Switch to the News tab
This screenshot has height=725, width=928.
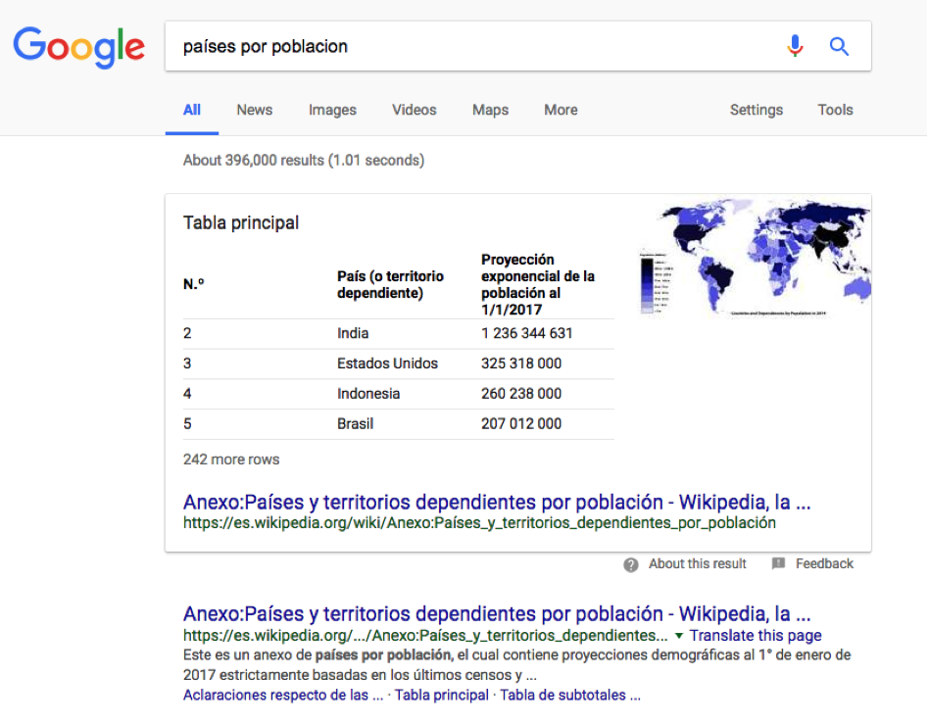click(254, 110)
